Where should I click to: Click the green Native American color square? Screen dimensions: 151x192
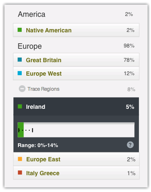pyautogui.click(x=20, y=30)
